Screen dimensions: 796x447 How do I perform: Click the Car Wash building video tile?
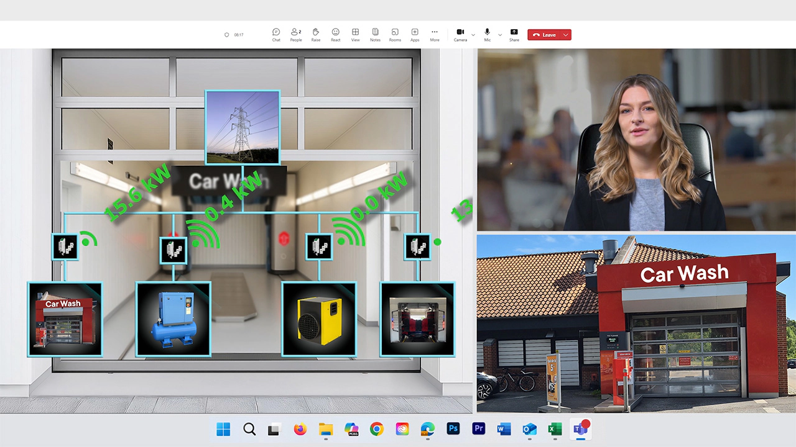tap(636, 323)
